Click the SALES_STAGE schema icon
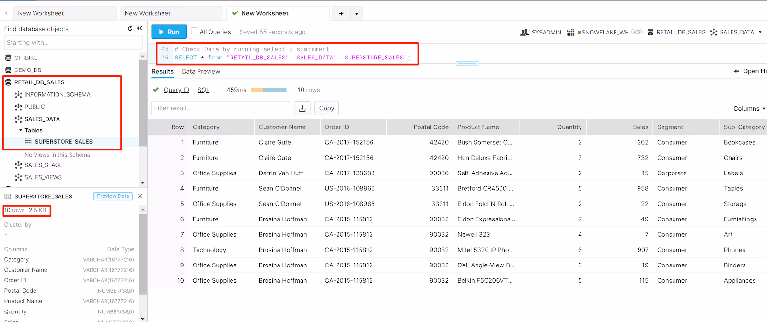This screenshot has height=322, width=767. pyautogui.click(x=18, y=165)
